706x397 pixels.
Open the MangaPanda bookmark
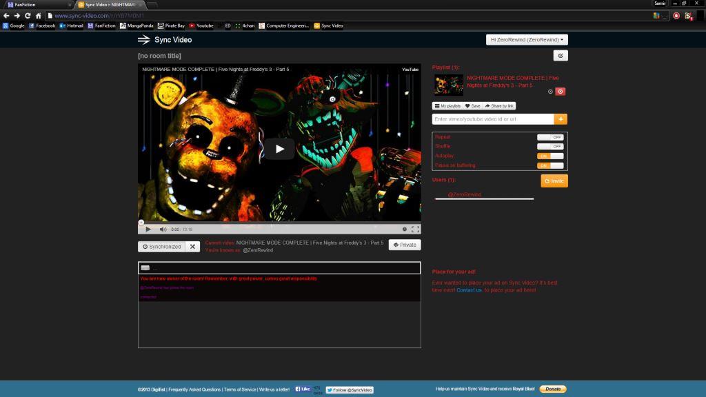point(137,26)
